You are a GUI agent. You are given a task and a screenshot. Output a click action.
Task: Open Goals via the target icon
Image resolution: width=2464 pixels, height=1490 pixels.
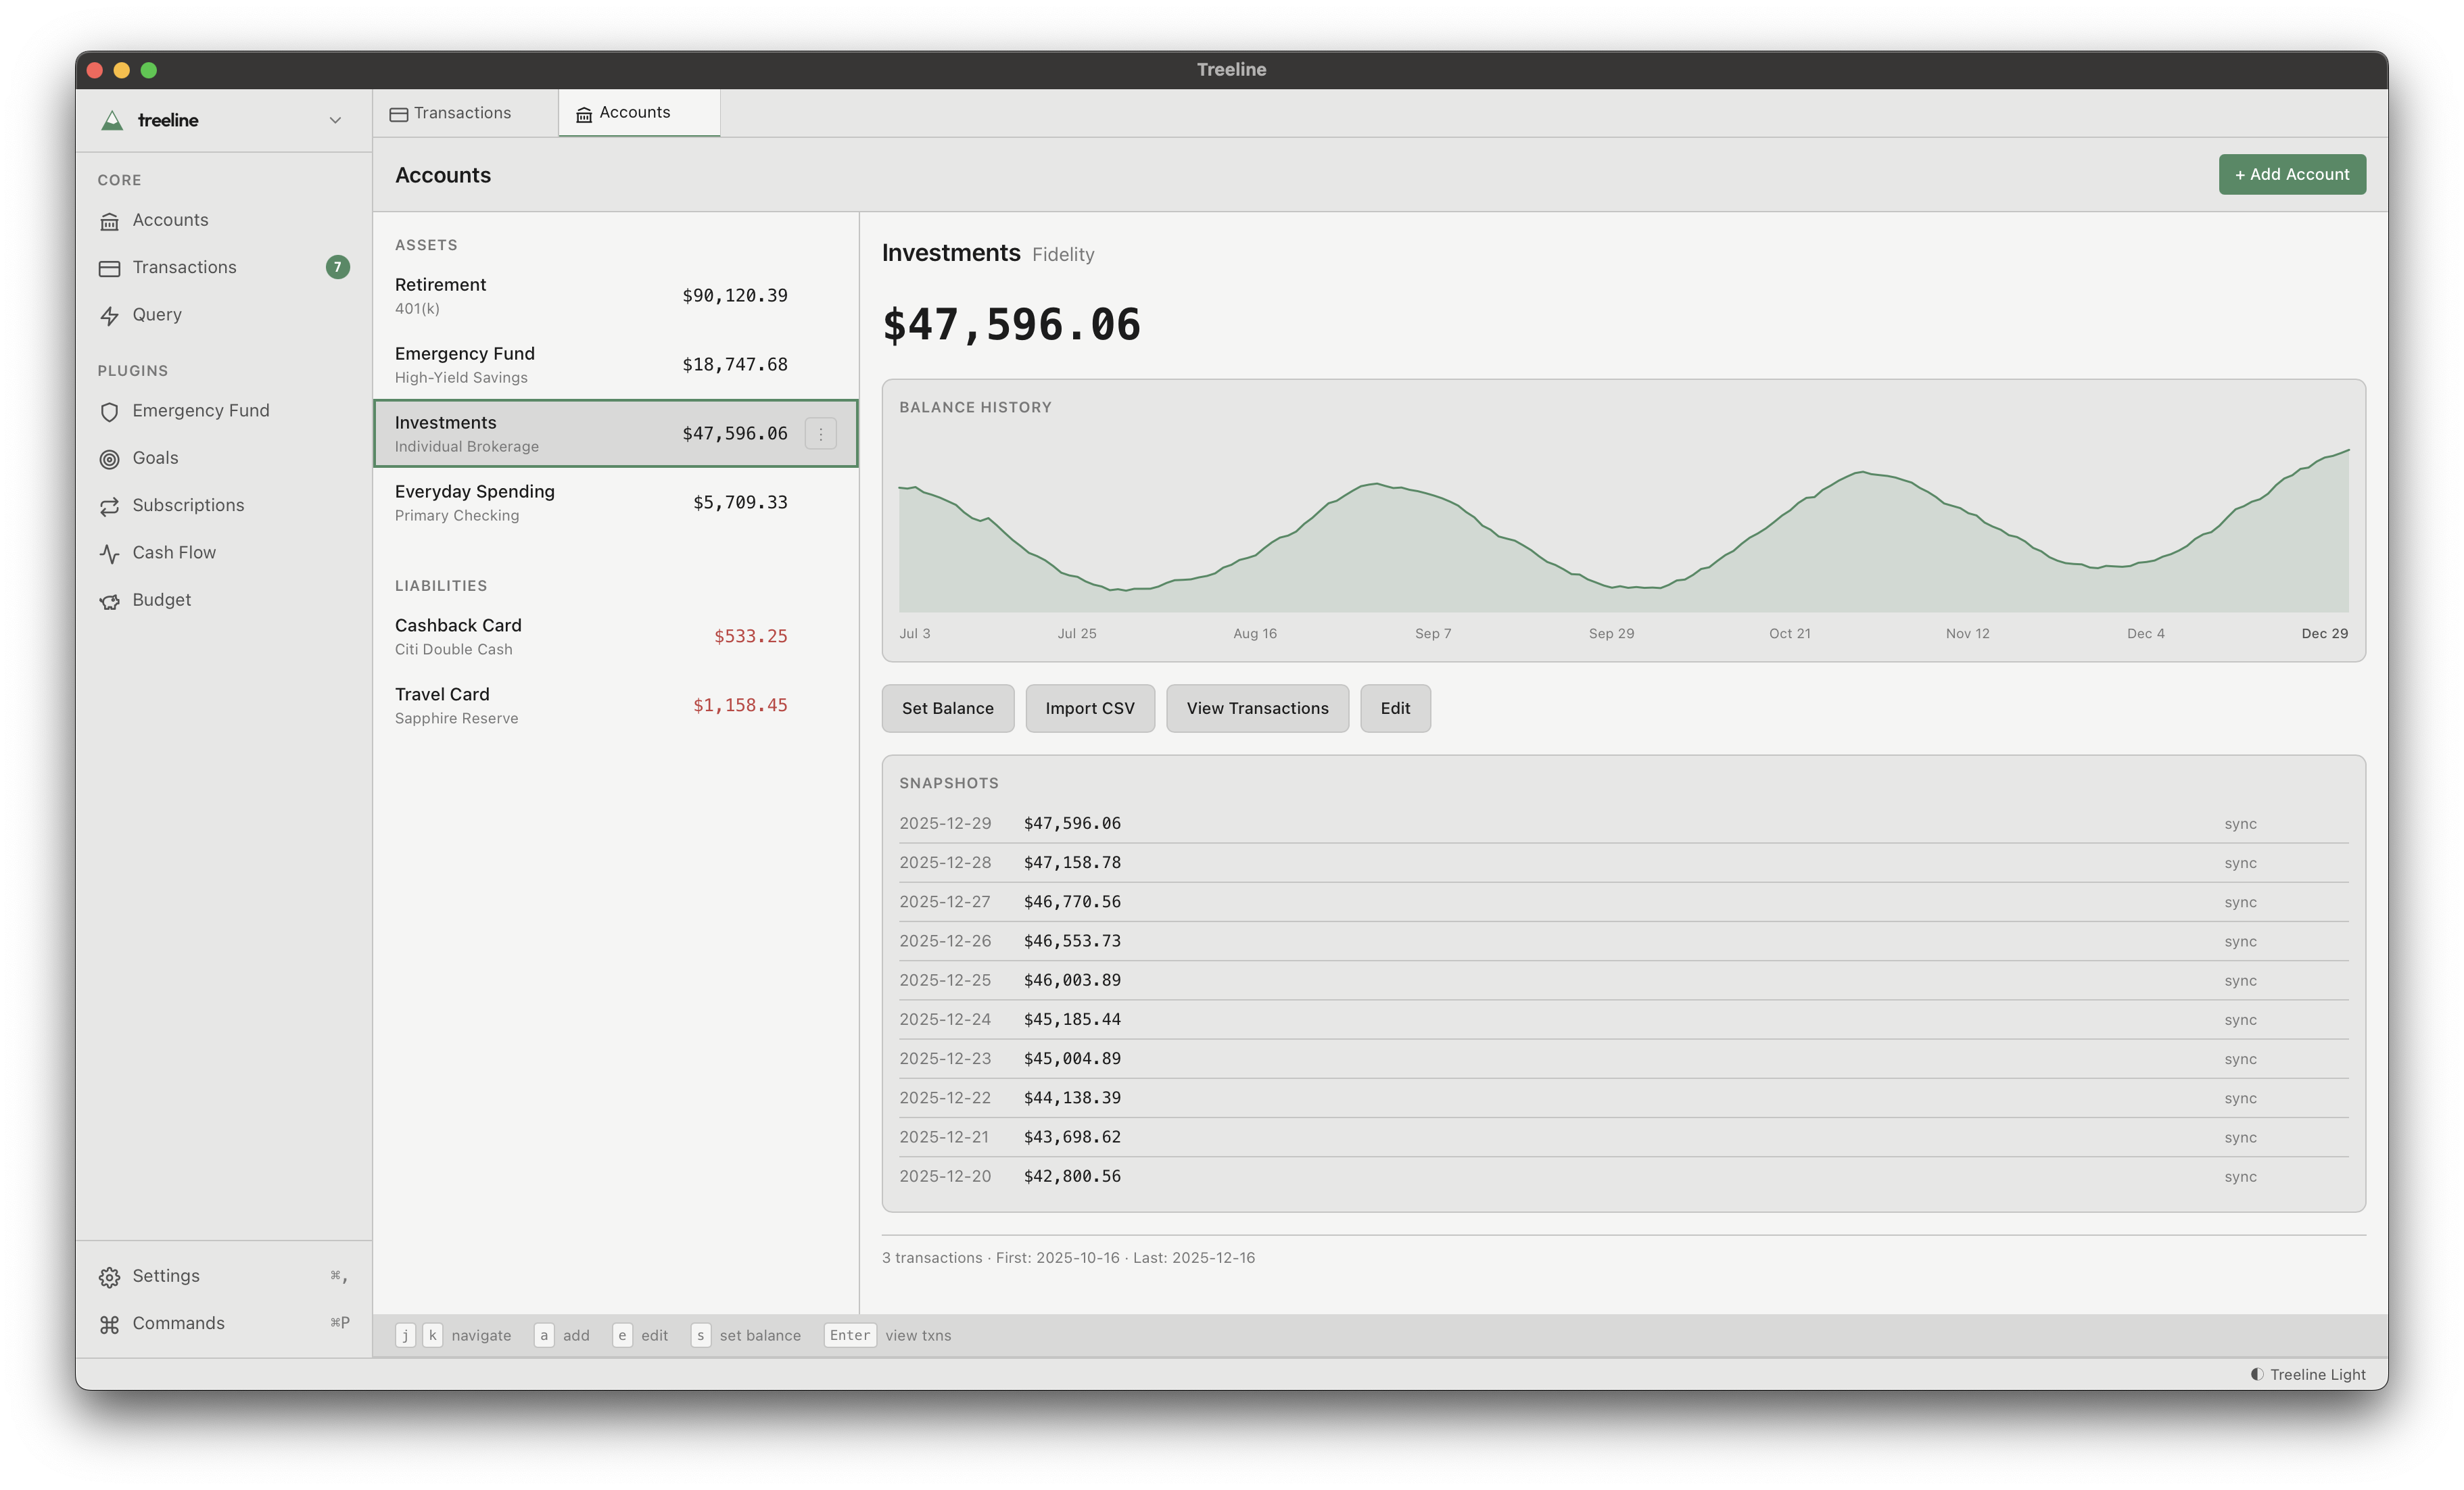click(x=110, y=458)
